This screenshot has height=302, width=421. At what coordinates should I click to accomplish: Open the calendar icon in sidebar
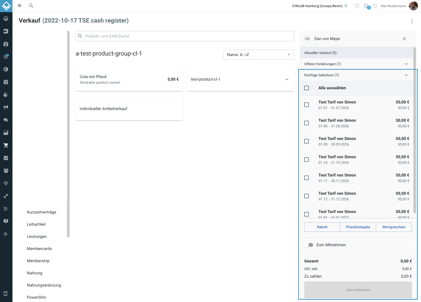point(6,82)
